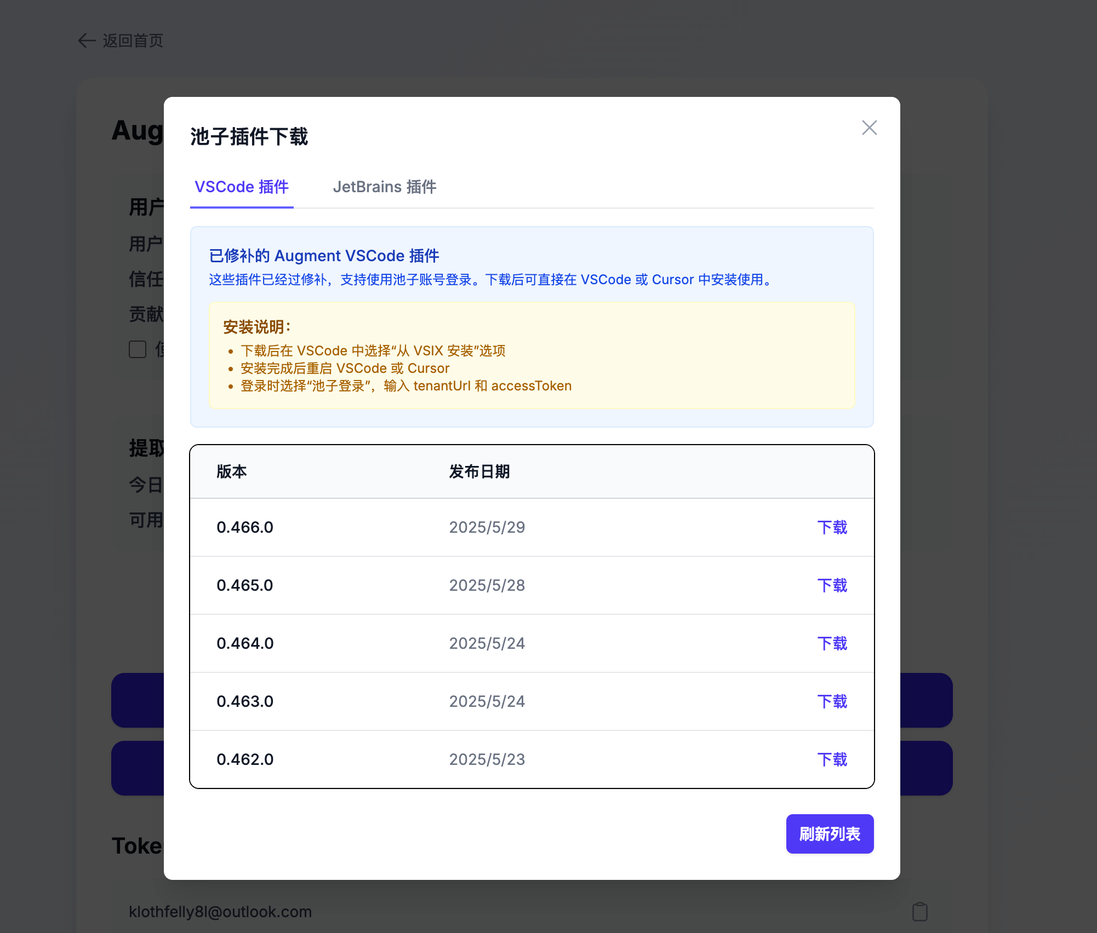Click the back arrow icon next to 返回首页
The height and width of the screenshot is (933, 1097).
pyautogui.click(x=87, y=41)
